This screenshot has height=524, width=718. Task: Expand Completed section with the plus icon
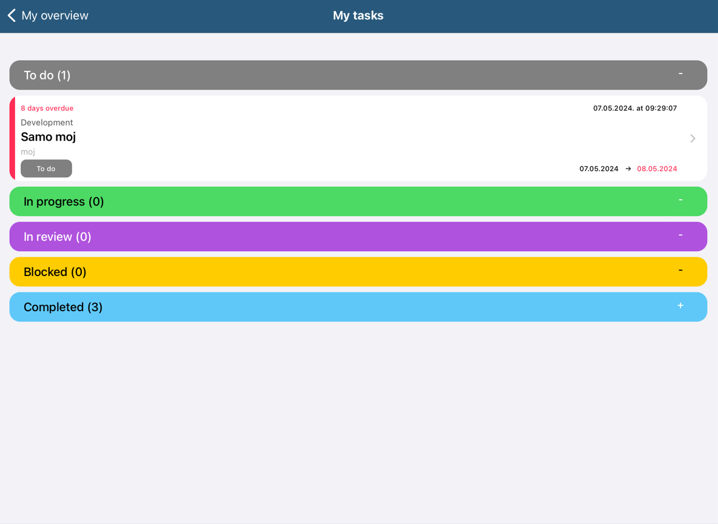pyautogui.click(x=680, y=306)
